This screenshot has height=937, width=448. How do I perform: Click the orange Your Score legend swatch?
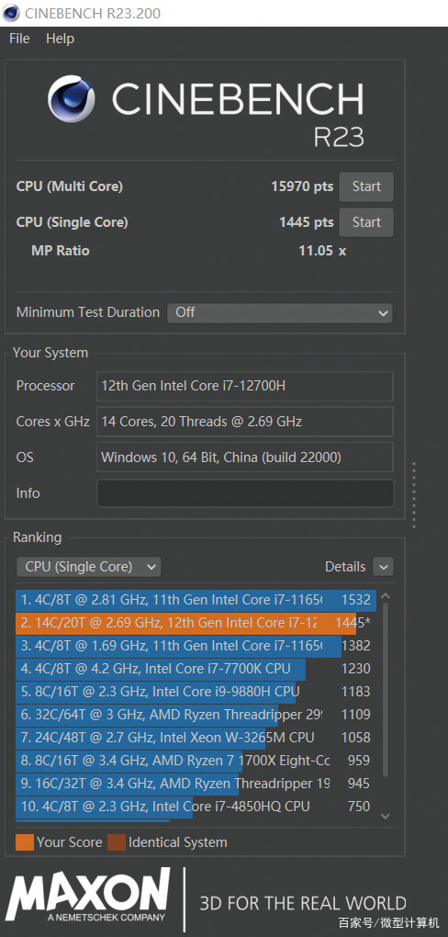click(25, 842)
